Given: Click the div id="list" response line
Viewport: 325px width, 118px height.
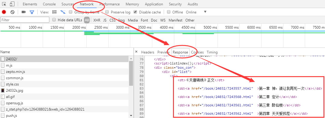Looking at the screenshot, I should pyautogui.click(x=176, y=72).
